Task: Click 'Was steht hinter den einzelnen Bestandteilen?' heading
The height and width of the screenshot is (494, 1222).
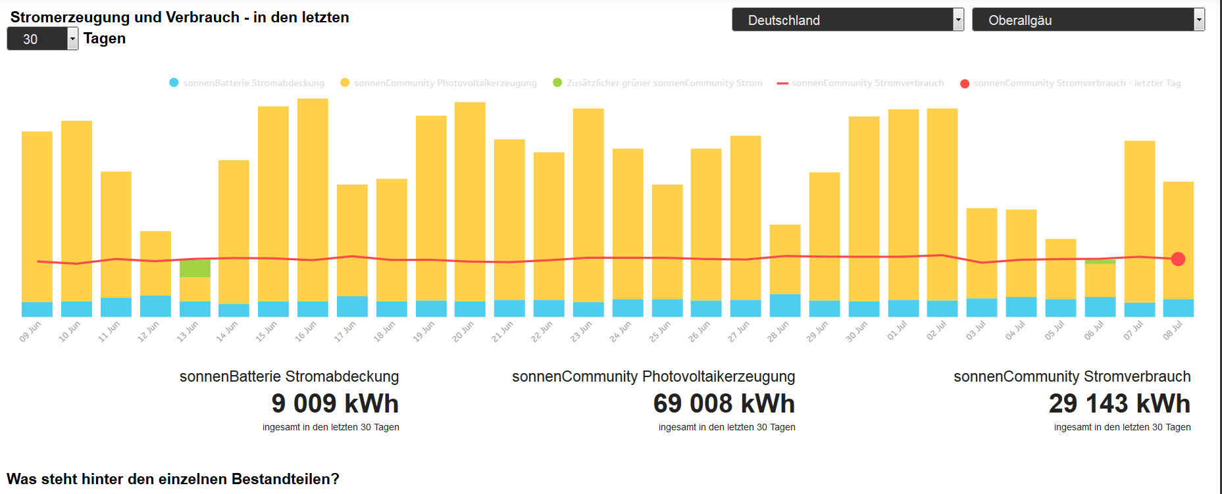Action: pyautogui.click(x=173, y=479)
